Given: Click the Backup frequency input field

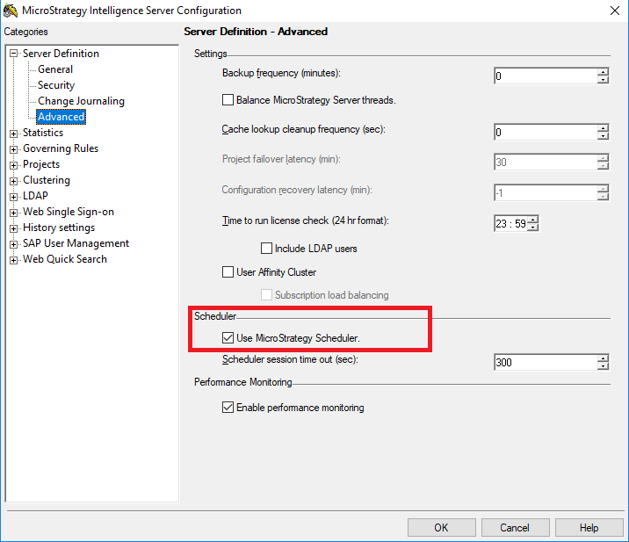Looking at the screenshot, I should (546, 76).
